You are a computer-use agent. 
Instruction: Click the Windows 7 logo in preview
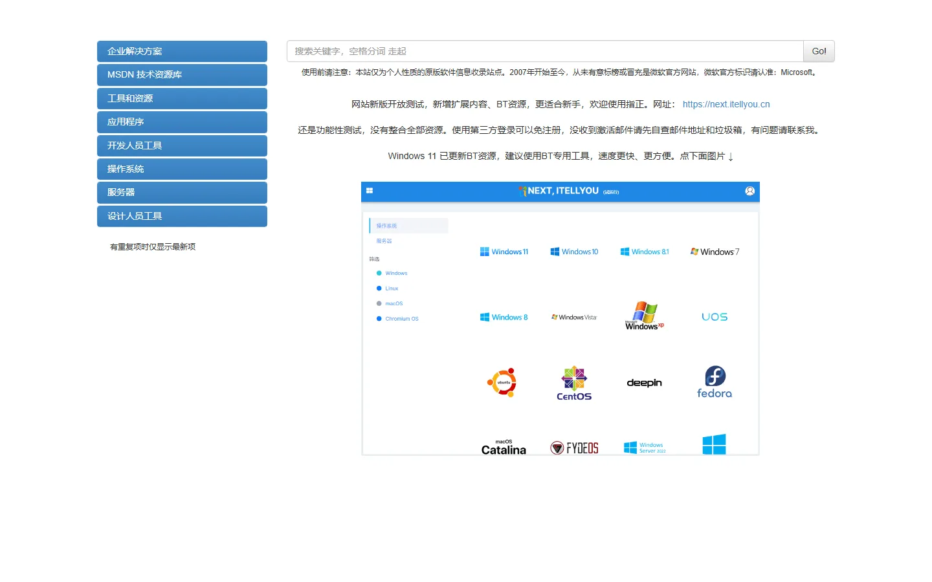pyautogui.click(x=715, y=252)
